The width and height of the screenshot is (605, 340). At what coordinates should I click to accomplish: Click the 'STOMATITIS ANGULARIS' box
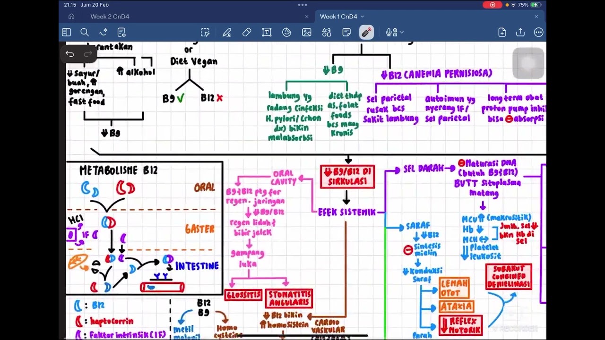[x=289, y=298]
